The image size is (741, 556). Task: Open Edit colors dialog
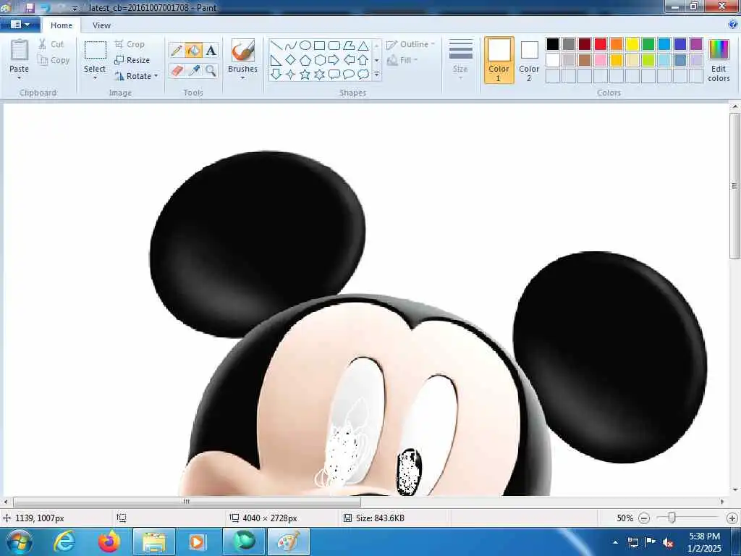coord(719,61)
